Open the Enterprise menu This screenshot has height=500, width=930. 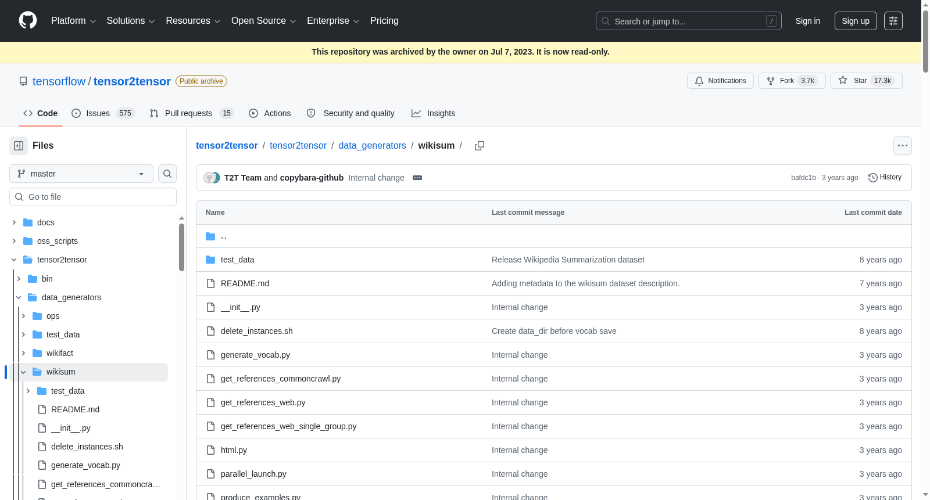click(x=334, y=21)
